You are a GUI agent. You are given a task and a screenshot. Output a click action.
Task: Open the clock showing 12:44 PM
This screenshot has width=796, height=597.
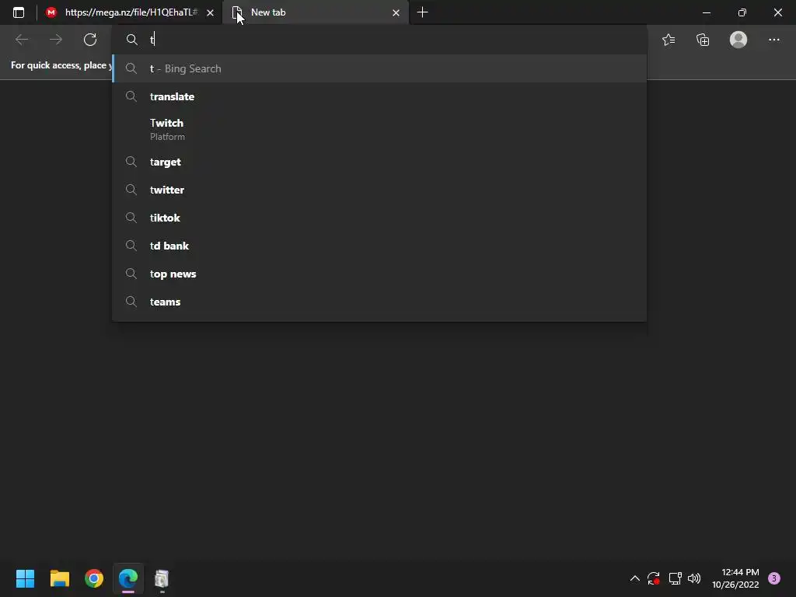(735, 578)
